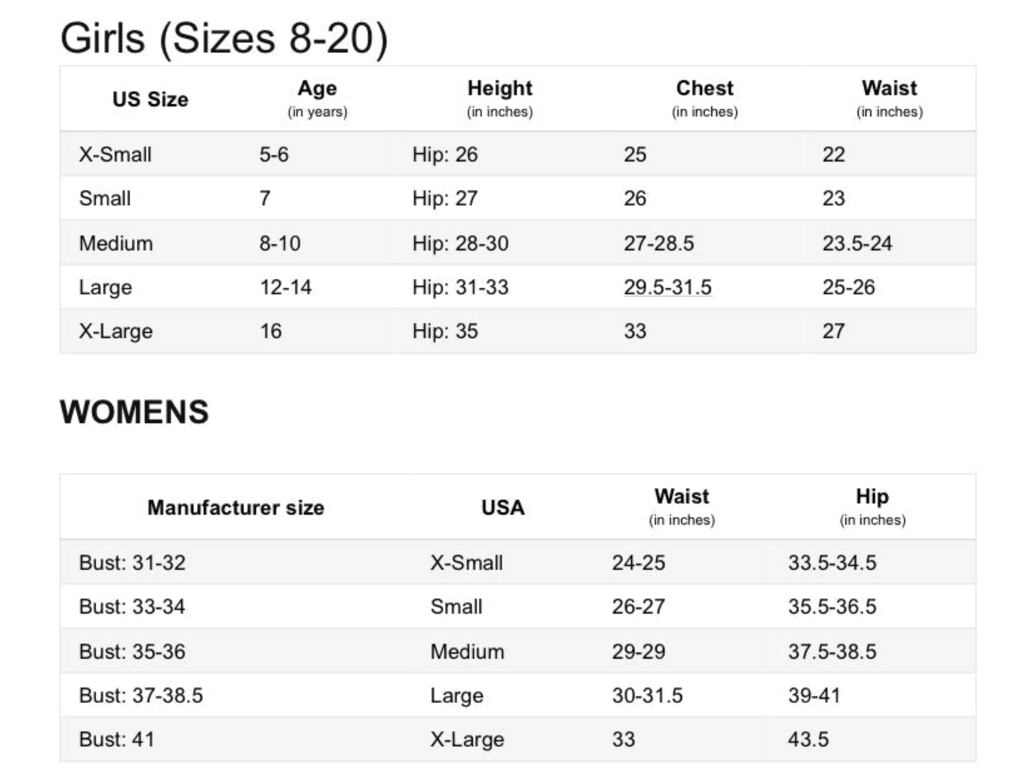Image resolution: width=1035 pixels, height=774 pixels.
Task: Click the Height (in inches) column header
Action: pos(500,99)
